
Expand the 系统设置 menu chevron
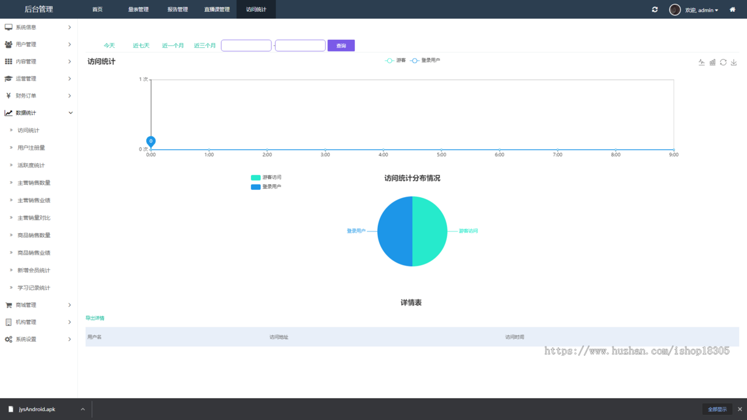point(70,339)
